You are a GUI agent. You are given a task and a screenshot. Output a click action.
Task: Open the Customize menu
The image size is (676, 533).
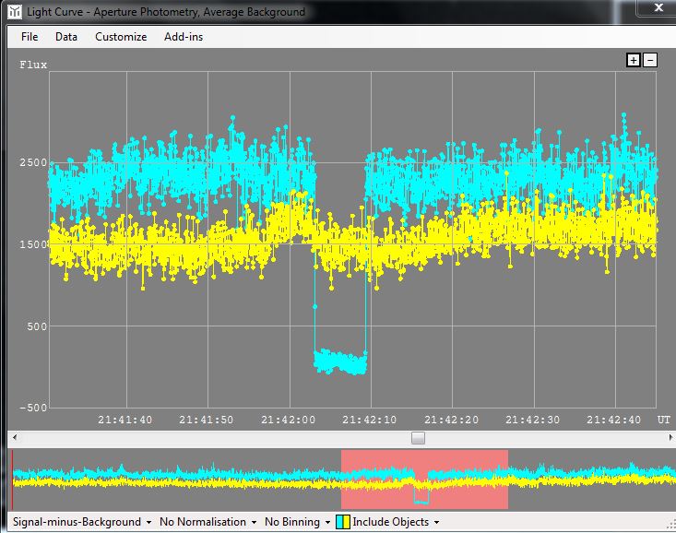pyautogui.click(x=121, y=37)
